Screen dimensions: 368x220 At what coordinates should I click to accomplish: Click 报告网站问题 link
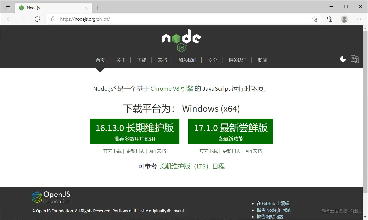click(x=270, y=217)
